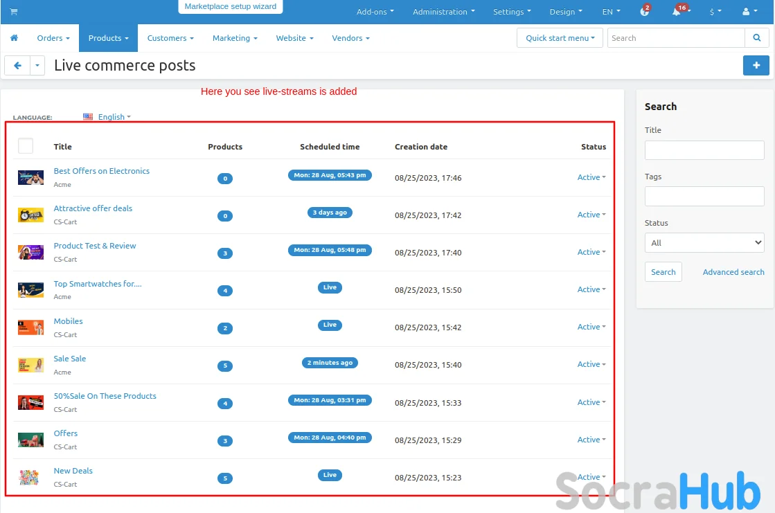Open the bell notifications icon

677,12
